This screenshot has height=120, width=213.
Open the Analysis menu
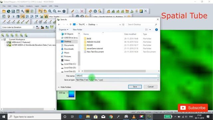(x=29, y=6)
